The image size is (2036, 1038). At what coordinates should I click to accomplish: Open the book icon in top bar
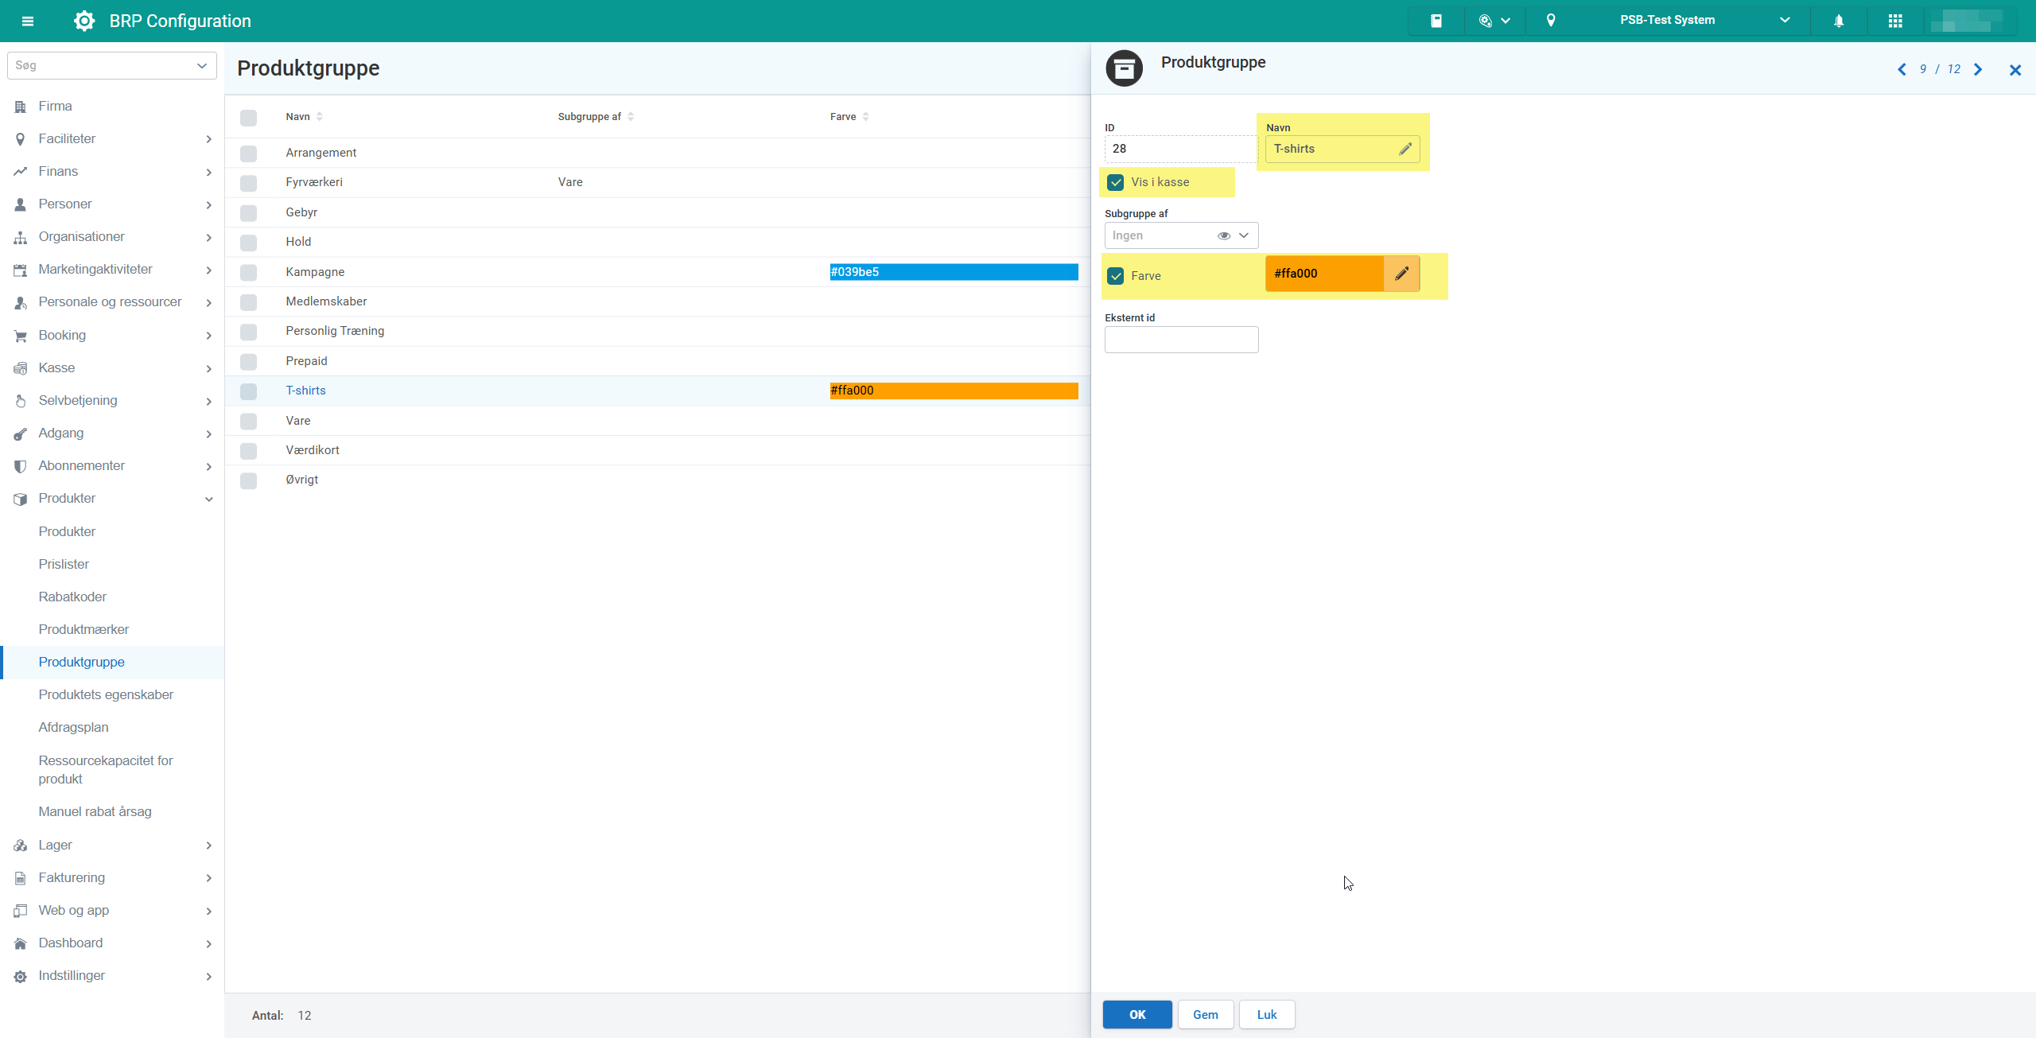click(1436, 21)
